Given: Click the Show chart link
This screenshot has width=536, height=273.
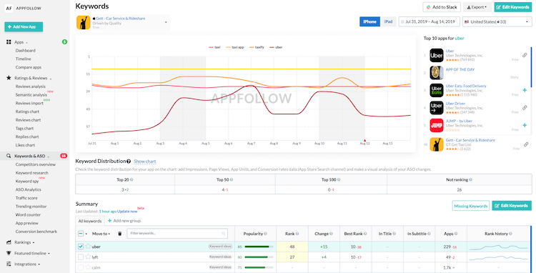Looking at the screenshot, I should (x=145, y=162).
